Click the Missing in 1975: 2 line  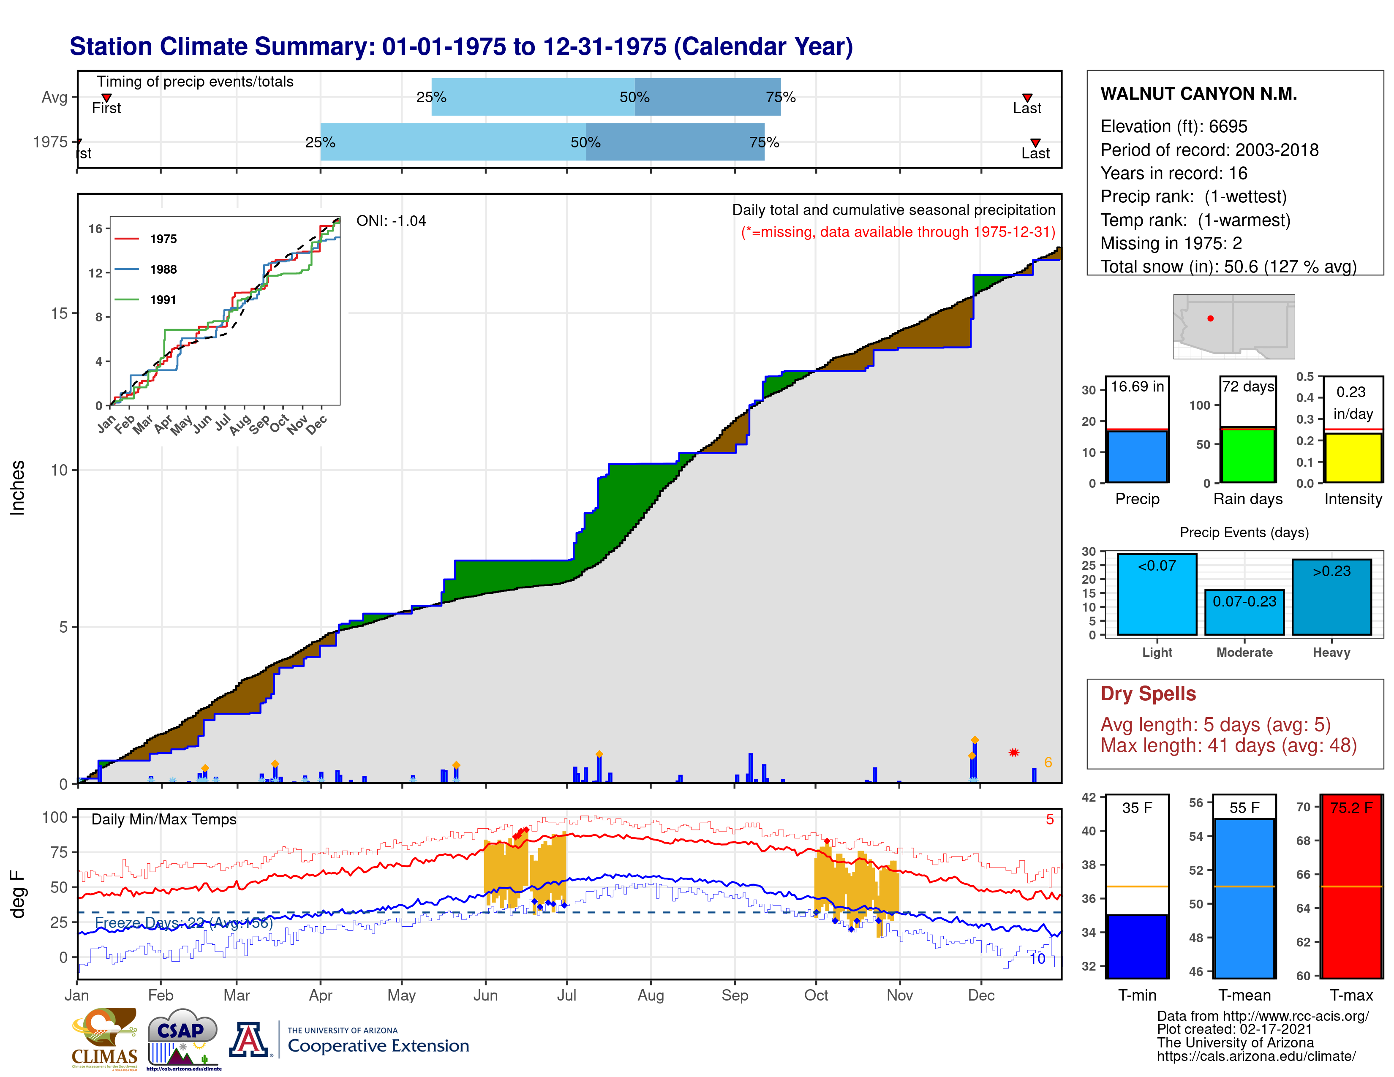[1171, 243]
